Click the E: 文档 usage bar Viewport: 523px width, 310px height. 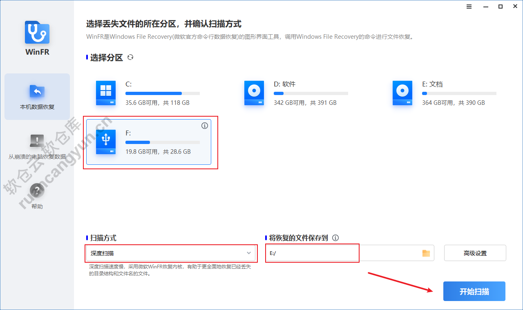pos(459,93)
